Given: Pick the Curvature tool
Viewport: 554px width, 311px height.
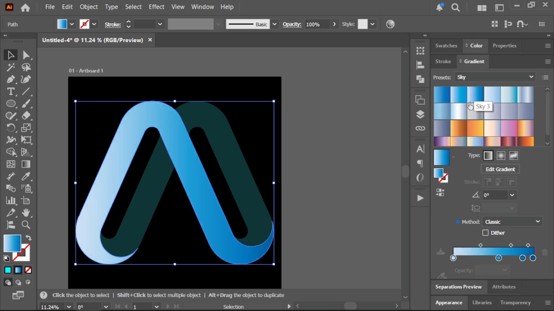Looking at the screenshot, I should click(26, 79).
